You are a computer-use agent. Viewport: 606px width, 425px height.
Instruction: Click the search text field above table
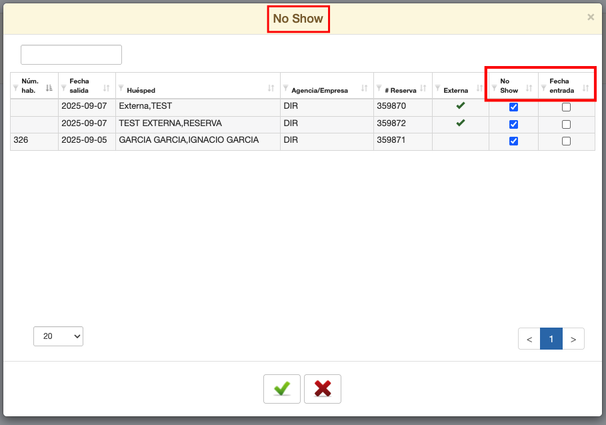tap(71, 55)
